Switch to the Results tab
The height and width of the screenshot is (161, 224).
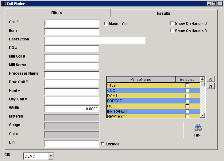pos(163,13)
